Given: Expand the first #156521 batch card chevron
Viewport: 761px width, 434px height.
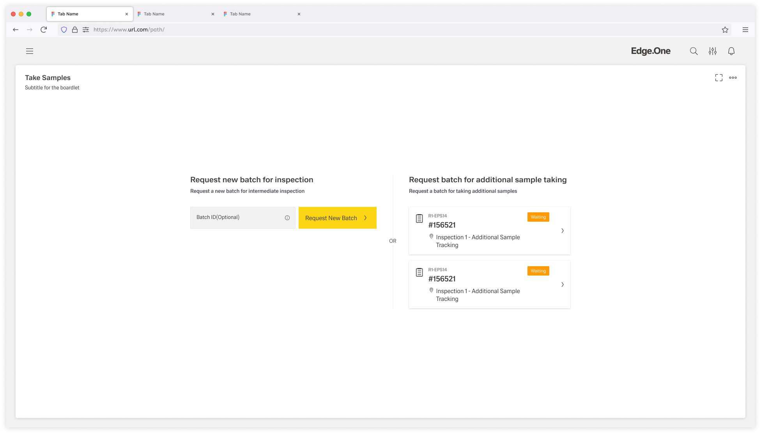Looking at the screenshot, I should (562, 231).
